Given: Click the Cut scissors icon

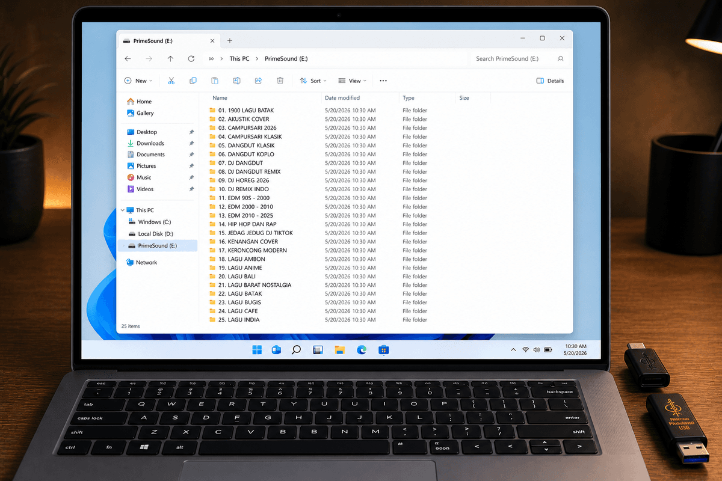Looking at the screenshot, I should click(x=171, y=81).
